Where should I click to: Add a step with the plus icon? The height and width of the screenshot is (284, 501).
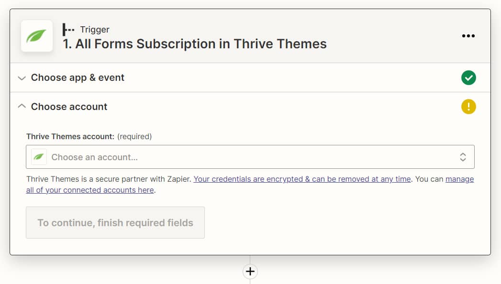250,272
